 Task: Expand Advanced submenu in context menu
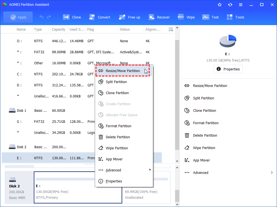pos(124,170)
